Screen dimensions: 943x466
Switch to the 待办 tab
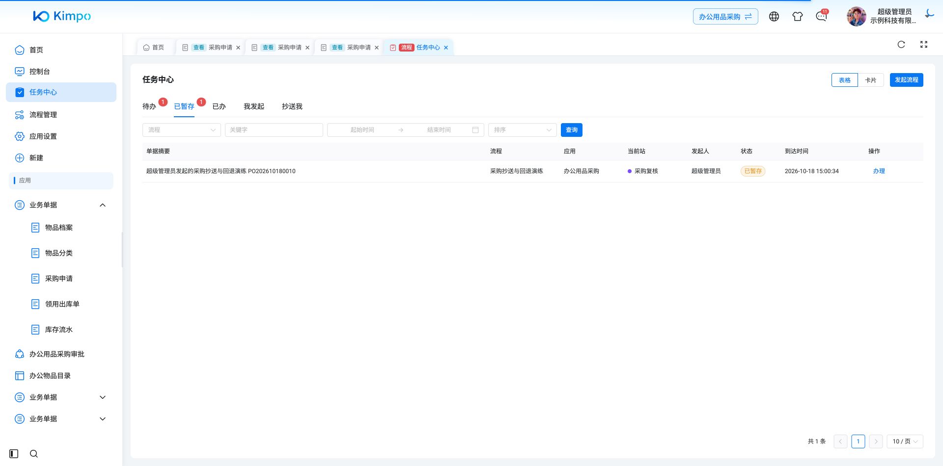(x=149, y=106)
